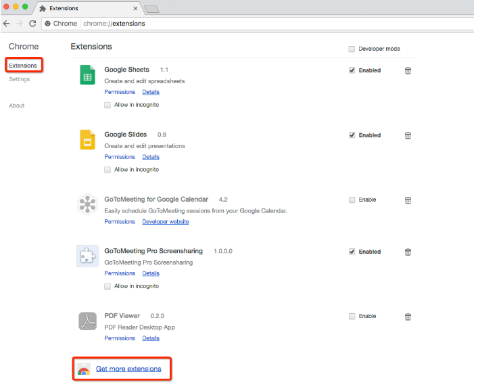
Task: Check Enable for GoToMeeting for Google Calendar
Action: point(352,200)
